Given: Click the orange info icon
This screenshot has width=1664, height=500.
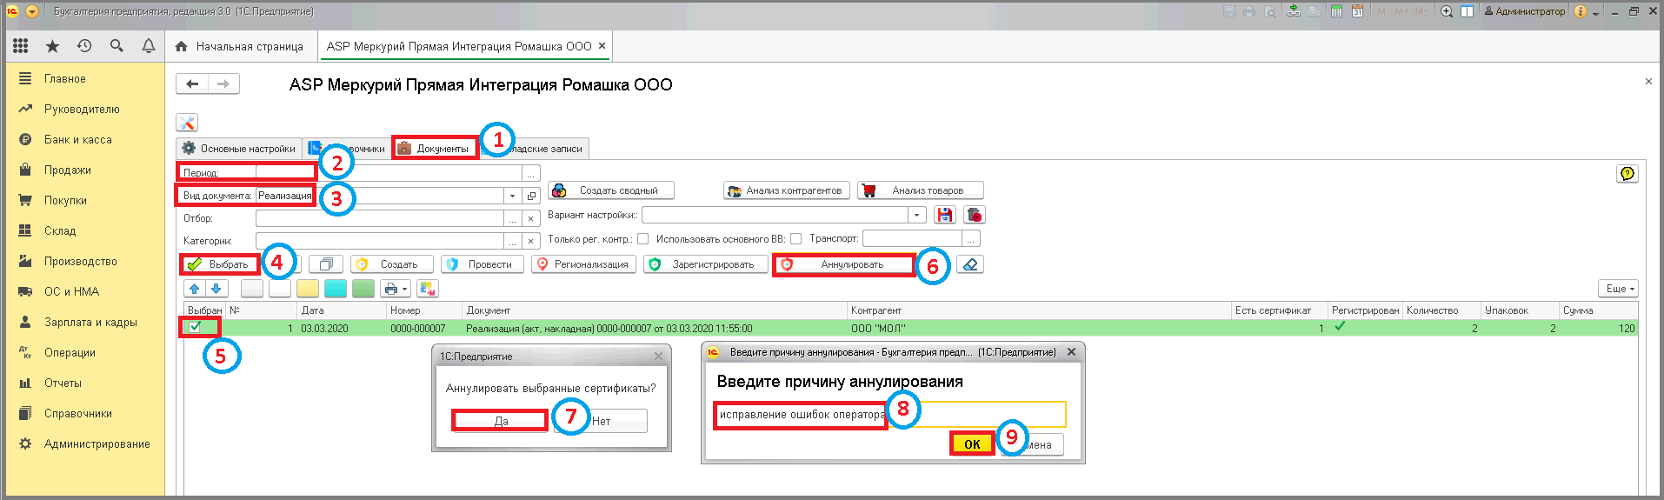Looking at the screenshot, I should tap(1581, 11).
